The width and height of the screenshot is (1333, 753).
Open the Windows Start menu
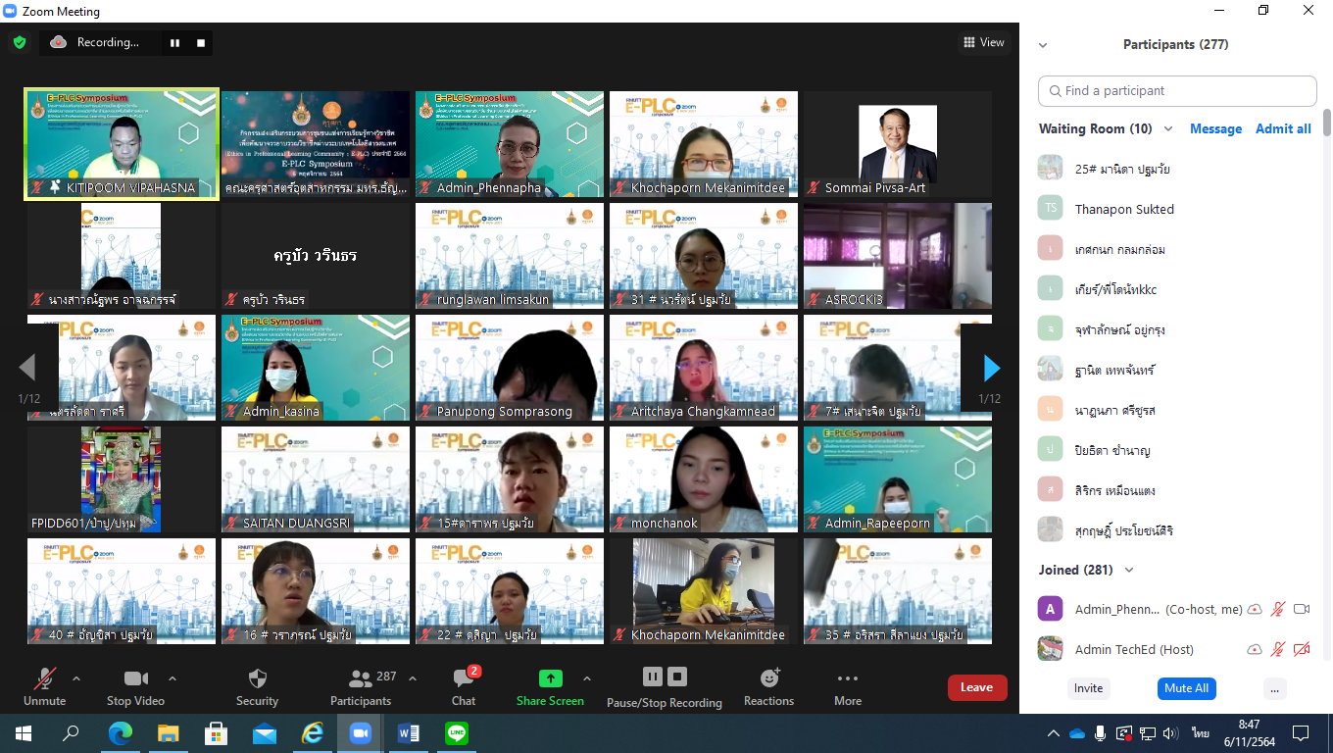pos(24,732)
